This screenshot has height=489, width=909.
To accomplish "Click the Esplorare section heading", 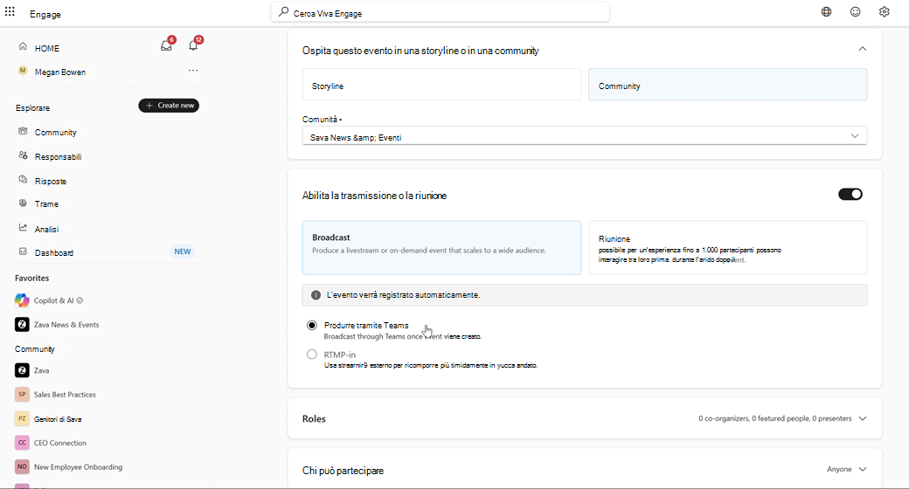I will pyautogui.click(x=33, y=108).
